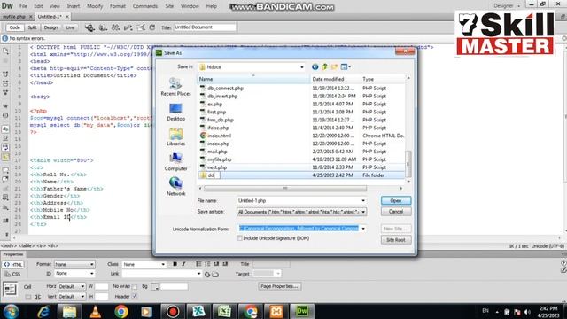Open the ID dropdown in Properties
The image size is (567, 319).
coord(74,274)
